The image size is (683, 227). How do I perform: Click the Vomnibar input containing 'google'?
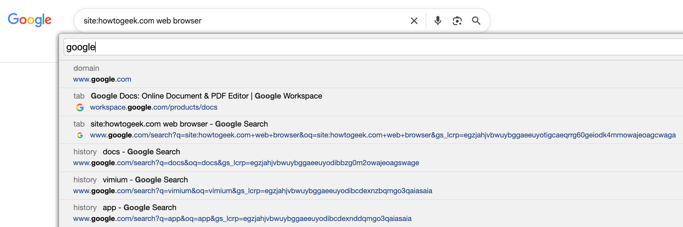click(373, 47)
